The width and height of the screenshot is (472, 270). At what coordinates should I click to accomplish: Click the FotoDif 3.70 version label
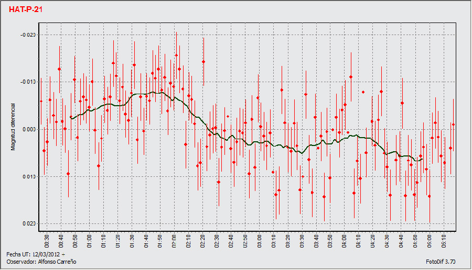click(441, 261)
